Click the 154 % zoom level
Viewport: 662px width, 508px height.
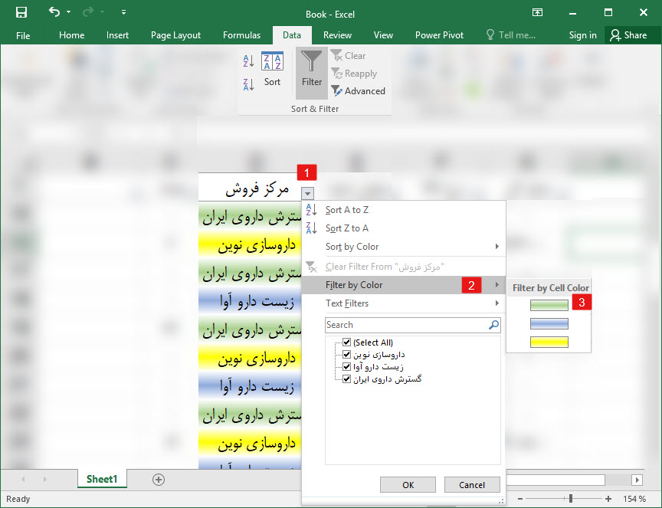[x=634, y=499]
